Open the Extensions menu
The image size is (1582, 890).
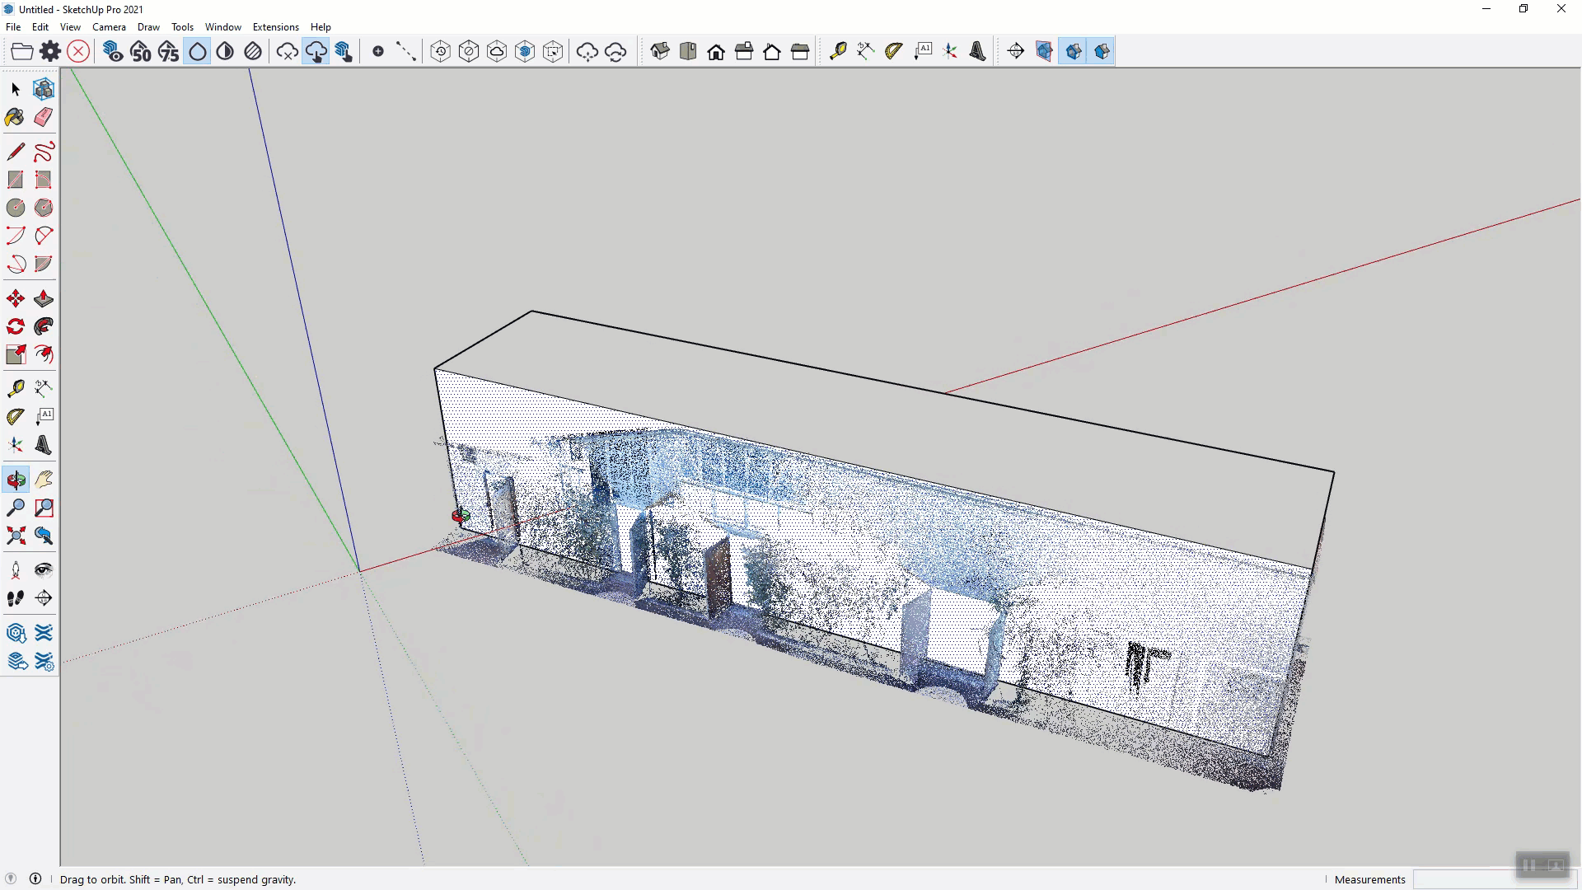click(x=275, y=27)
